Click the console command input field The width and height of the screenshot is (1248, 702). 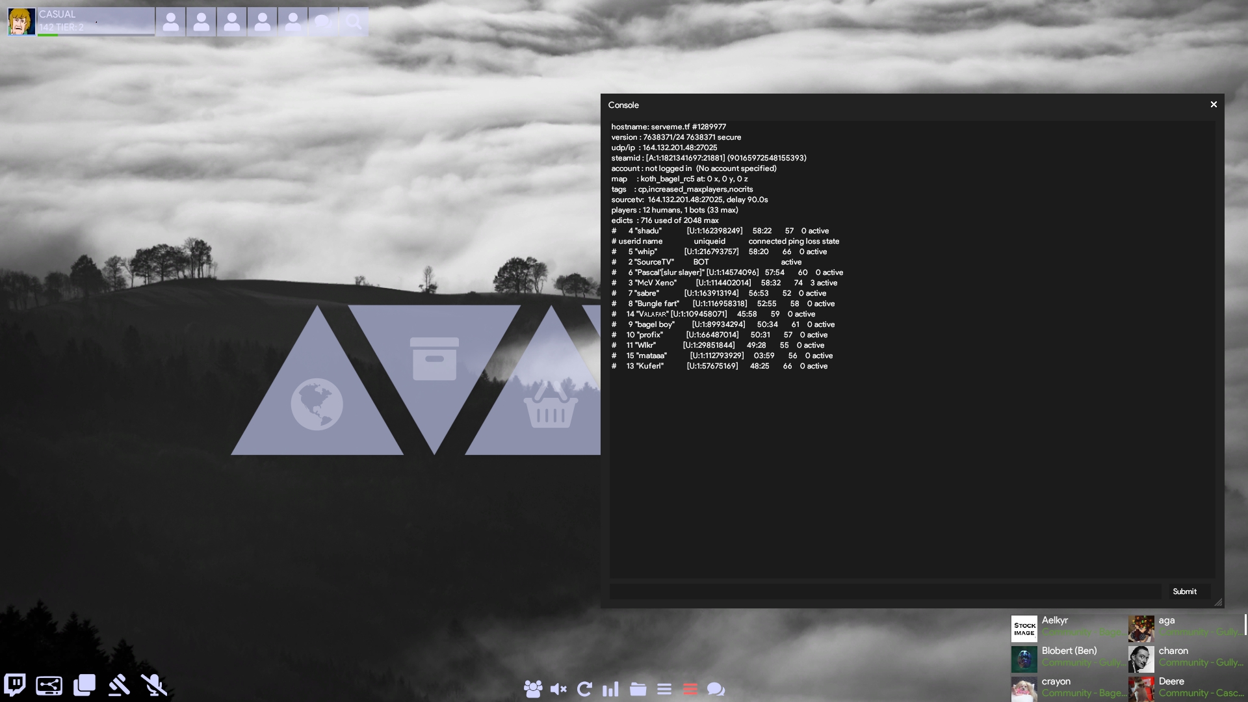click(885, 591)
